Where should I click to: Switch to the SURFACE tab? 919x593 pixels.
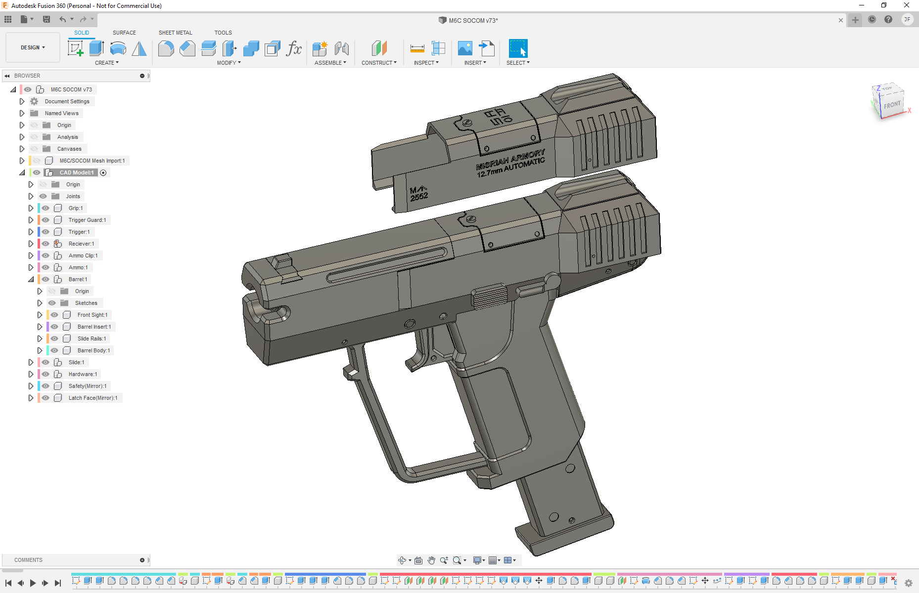[124, 33]
